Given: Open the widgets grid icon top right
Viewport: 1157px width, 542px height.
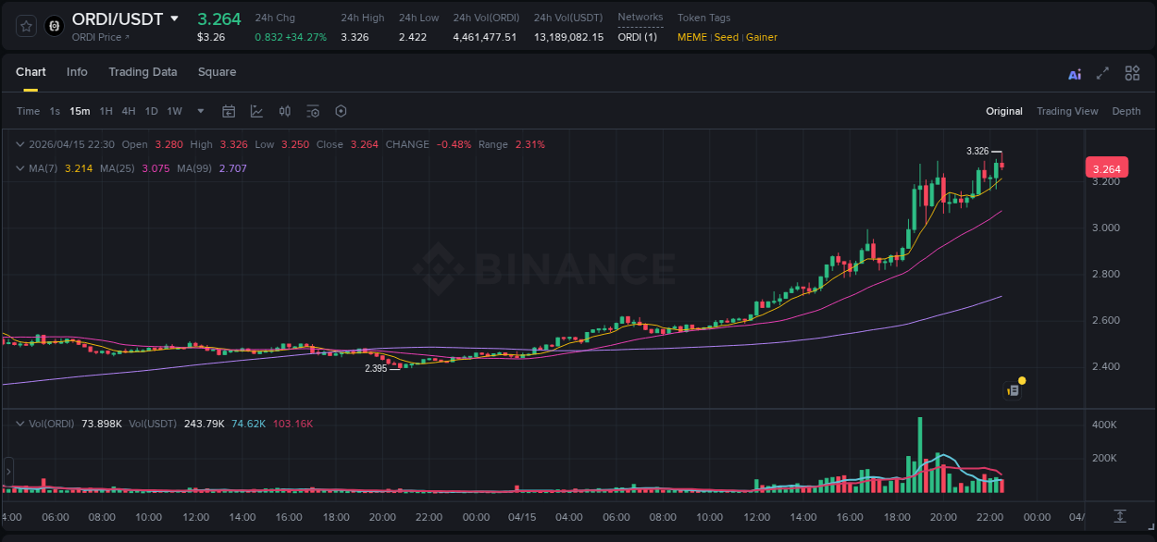Looking at the screenshot, I should pos(1132,72).
